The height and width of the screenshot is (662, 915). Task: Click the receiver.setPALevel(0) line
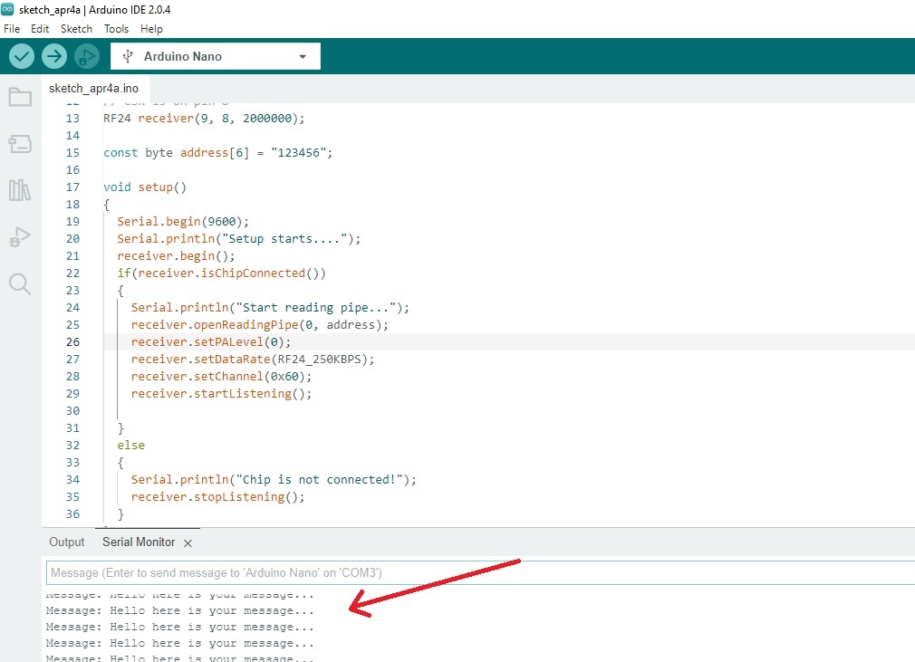coord(211,341)
